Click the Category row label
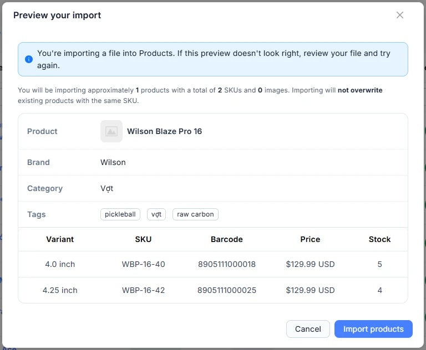This screenshot has width=426, height=350. pos(45,188)
